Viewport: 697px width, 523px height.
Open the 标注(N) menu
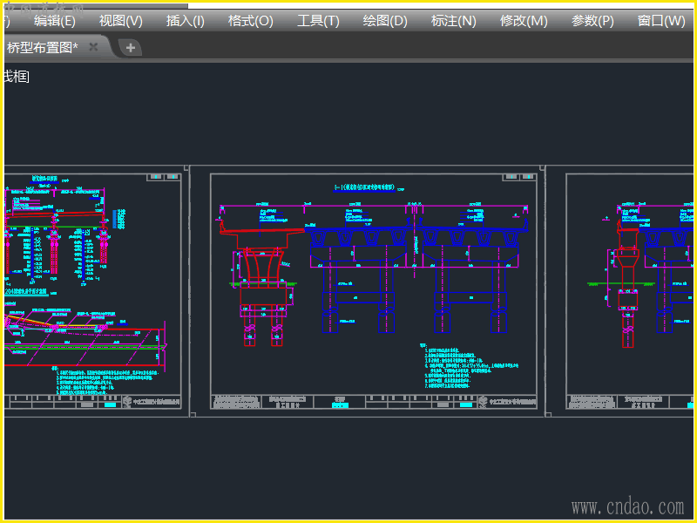453,21
